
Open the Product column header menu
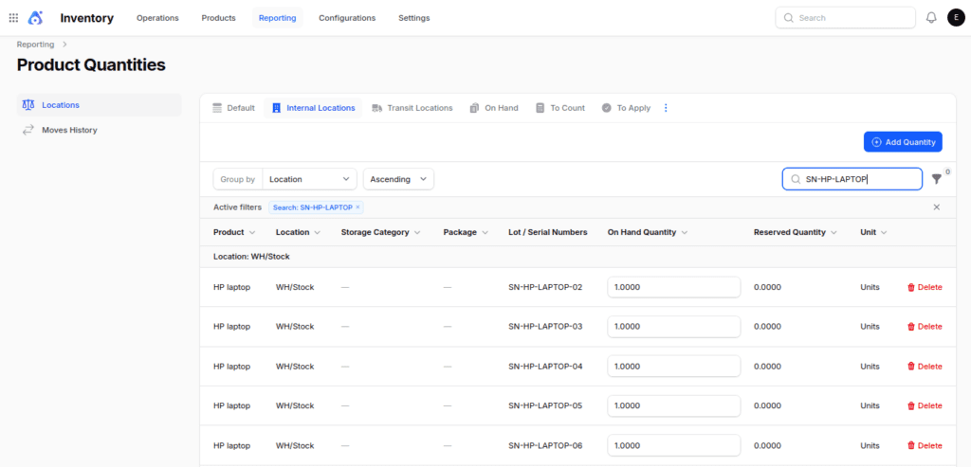[252, 233]
